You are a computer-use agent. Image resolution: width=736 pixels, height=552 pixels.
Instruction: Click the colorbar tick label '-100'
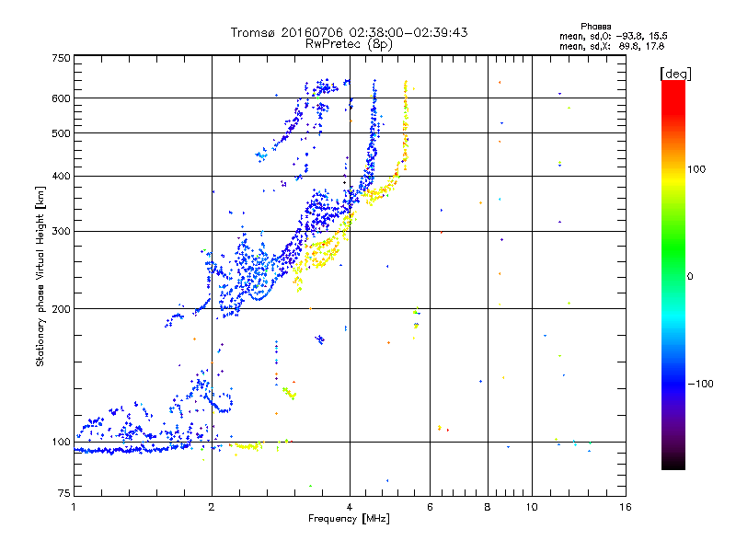coord(700,384)
